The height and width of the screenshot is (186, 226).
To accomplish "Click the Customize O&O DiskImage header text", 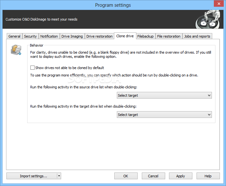I will click(x=42, y=19).
